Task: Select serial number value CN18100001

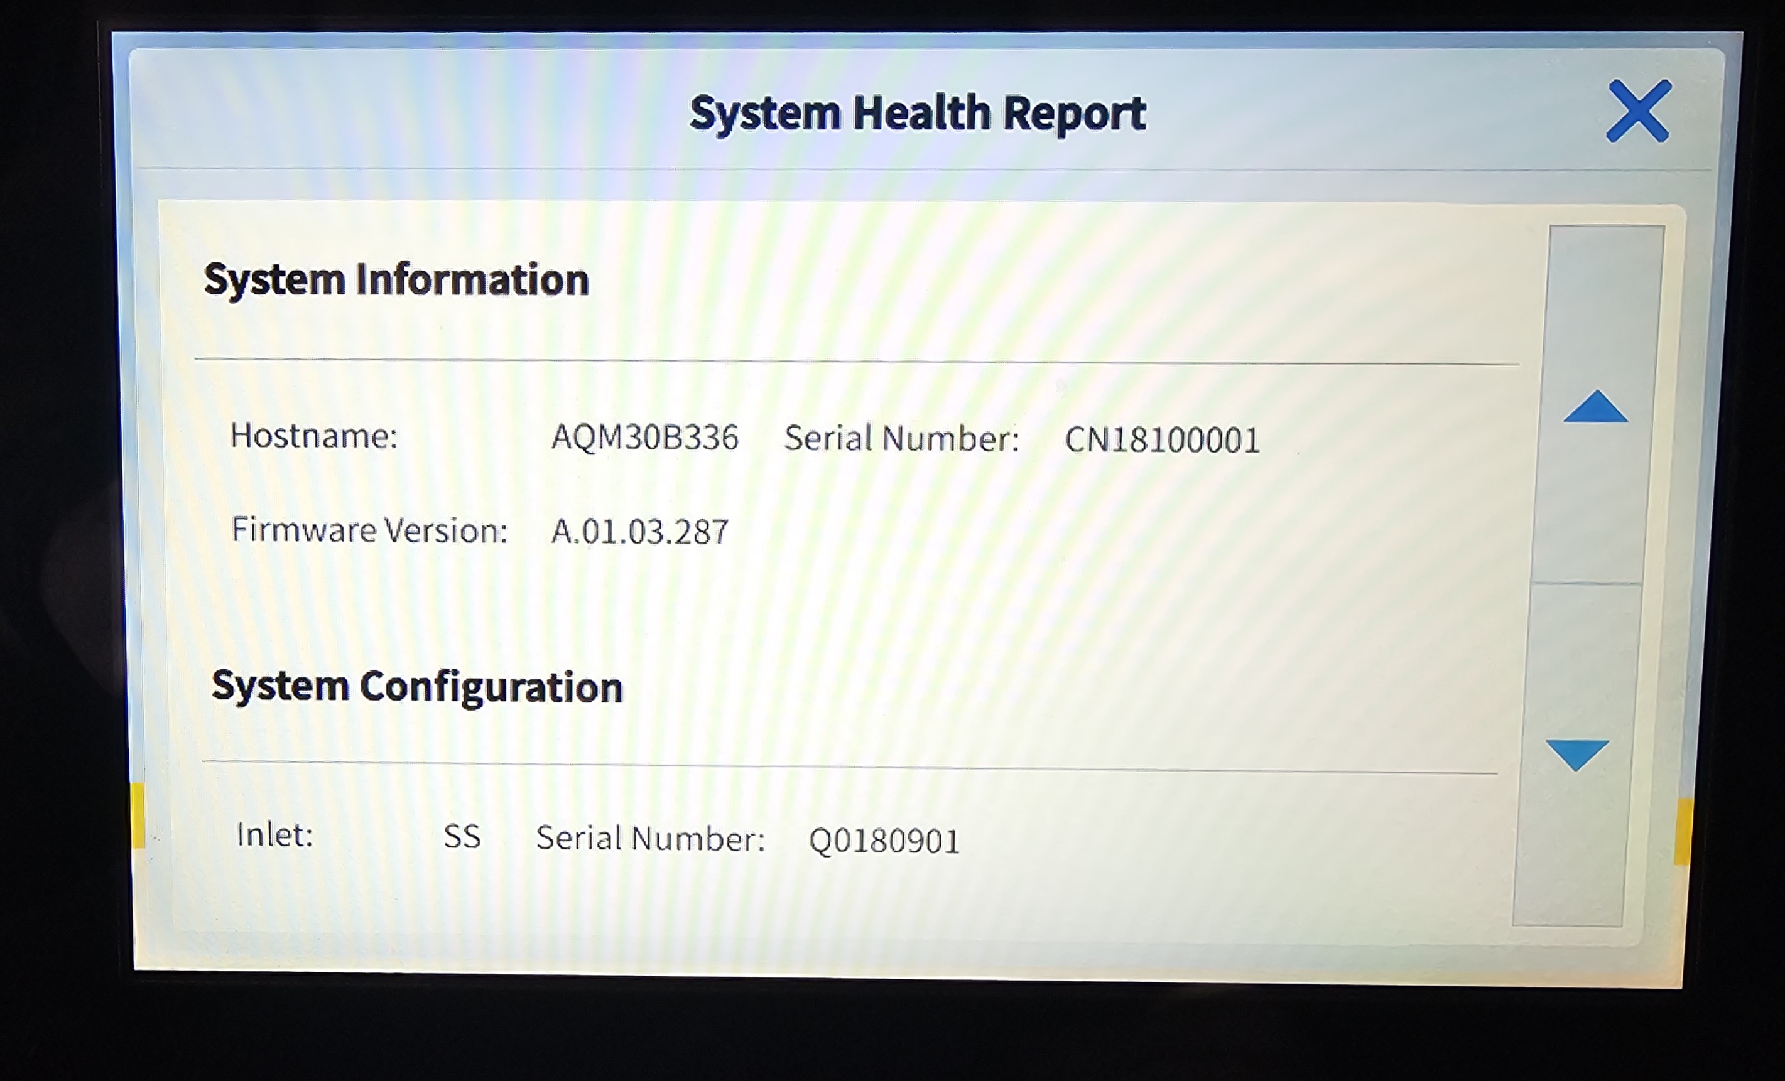Action: click(x=1162, y=440)
